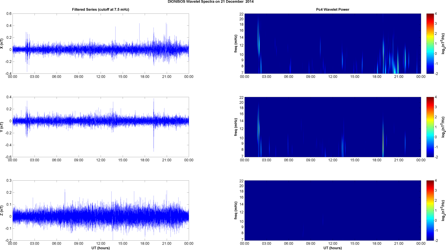
Task: Click inside the Z component filtered time series
Action: (x=101, y=210)
